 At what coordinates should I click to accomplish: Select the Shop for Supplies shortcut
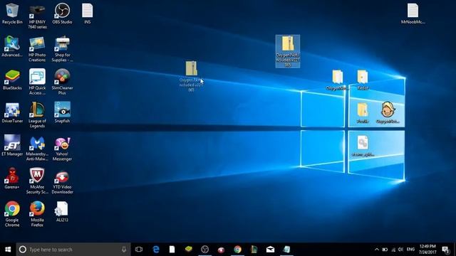62,49
